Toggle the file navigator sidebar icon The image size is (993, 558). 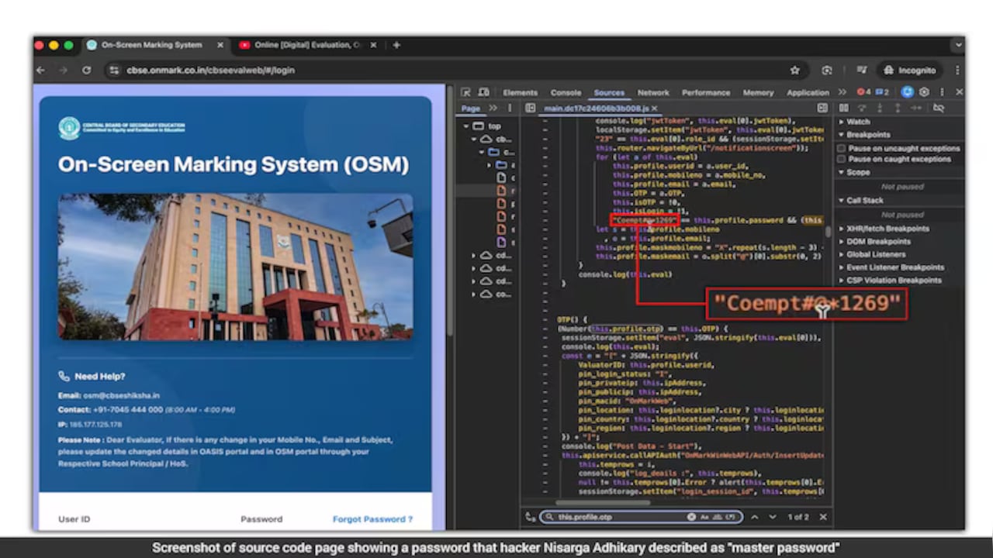tap(530, 108)
